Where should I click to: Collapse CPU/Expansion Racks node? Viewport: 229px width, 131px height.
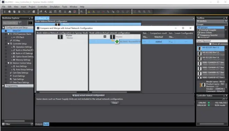[x=8, y=34]
